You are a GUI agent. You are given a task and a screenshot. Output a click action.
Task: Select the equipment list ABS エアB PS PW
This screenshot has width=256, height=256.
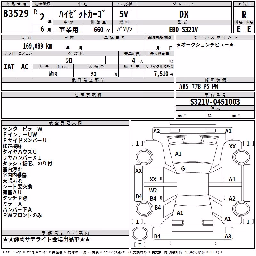[198, 86]
